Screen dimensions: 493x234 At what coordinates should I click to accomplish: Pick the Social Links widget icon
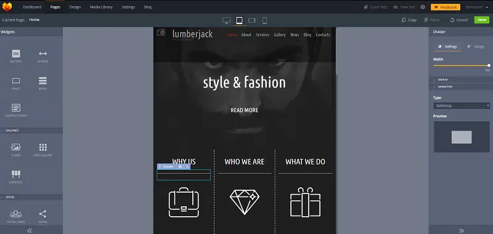[x=16, y=214]
